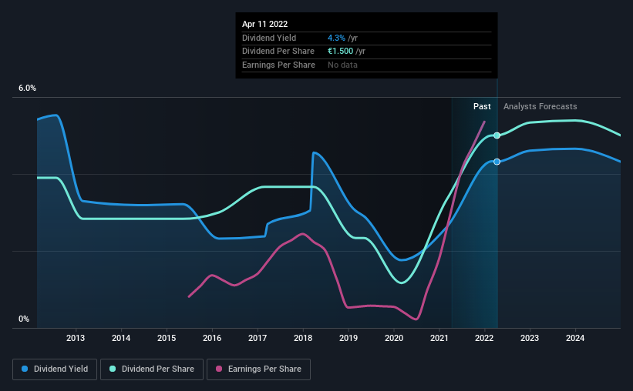Click the tooltip's Dividend Per Share row label

278,52
